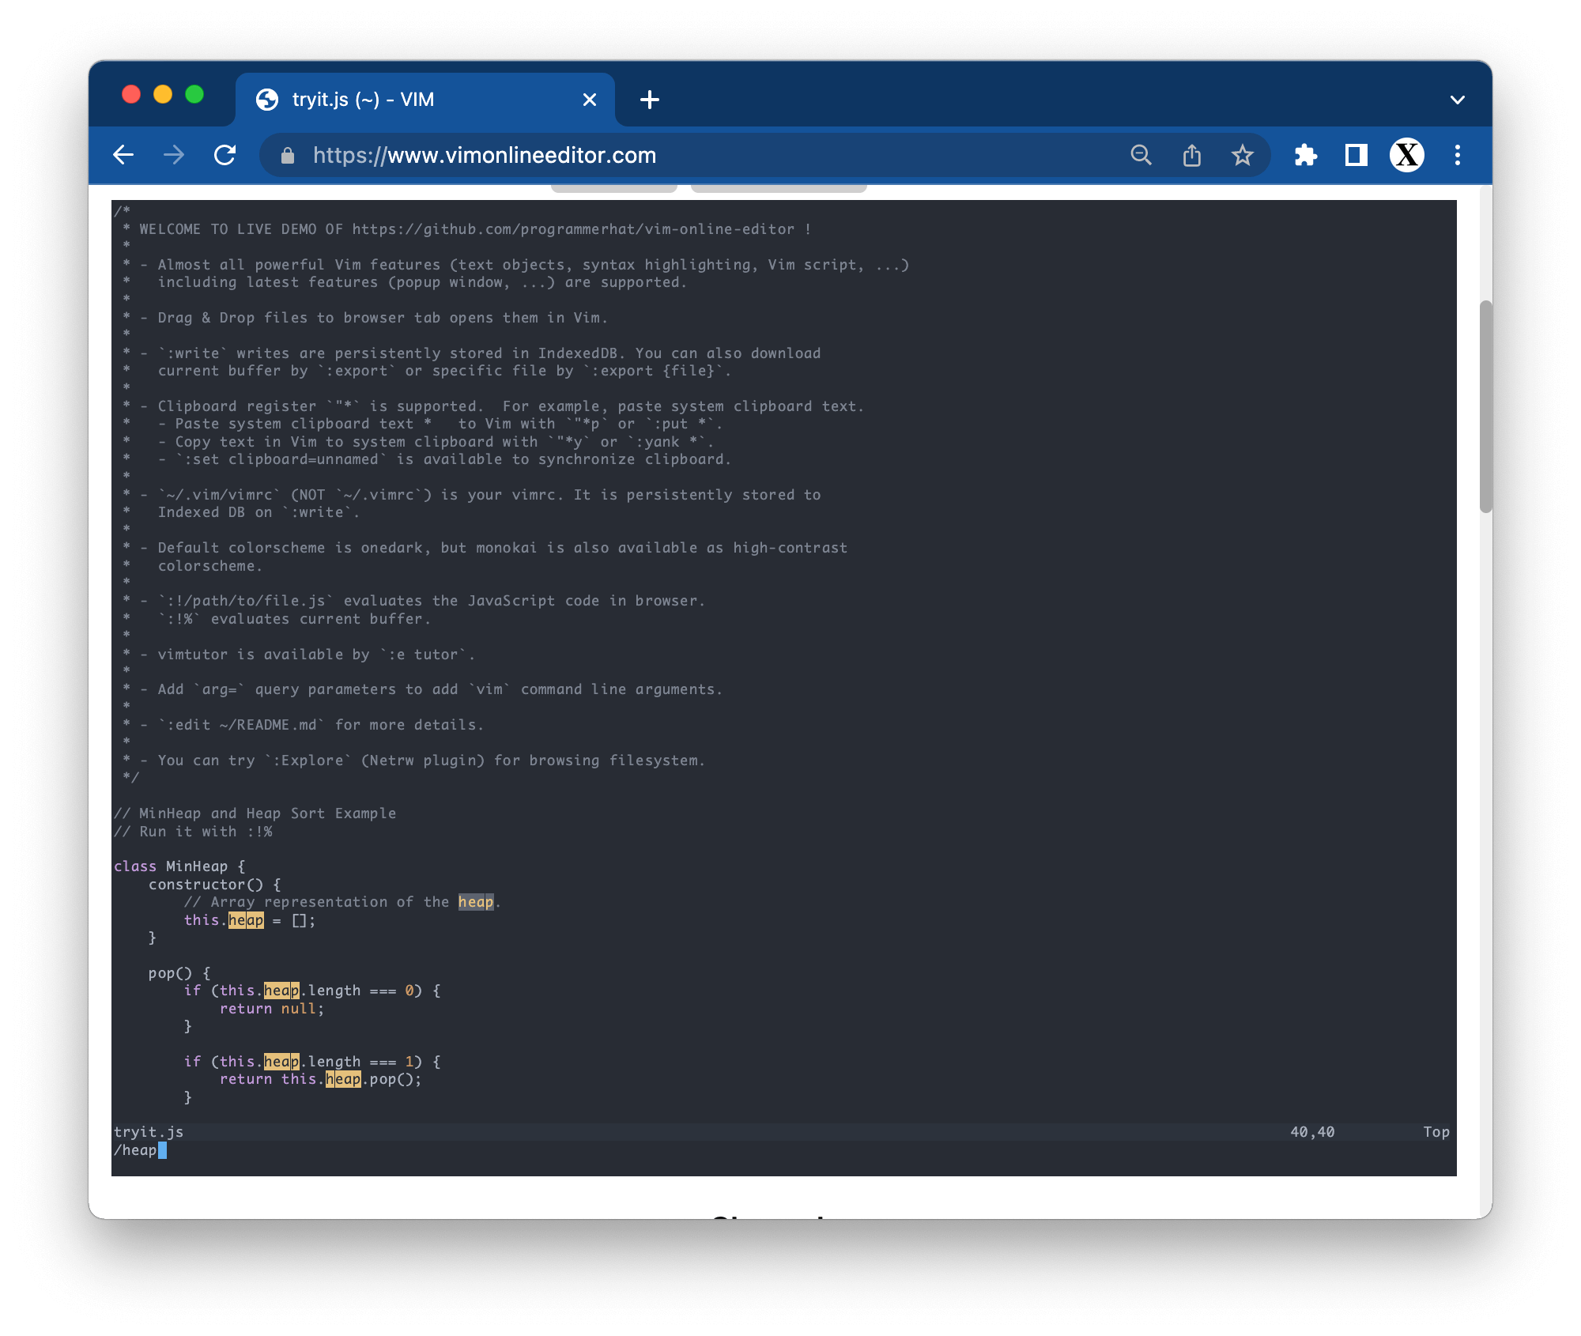Click the forward navigation arrow
This screenshot has width=1581, height=1336.
(174, 155)
